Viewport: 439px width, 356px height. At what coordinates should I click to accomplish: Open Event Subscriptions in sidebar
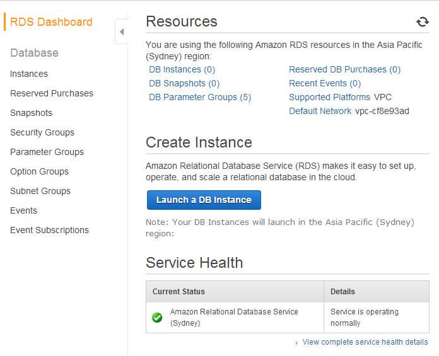coord(49,230)
